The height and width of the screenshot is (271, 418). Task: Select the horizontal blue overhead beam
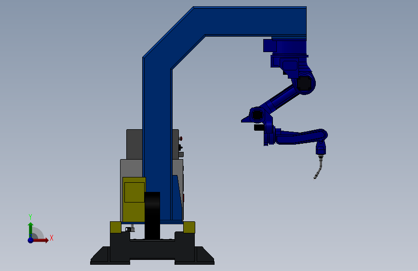(x=251, y=21)
